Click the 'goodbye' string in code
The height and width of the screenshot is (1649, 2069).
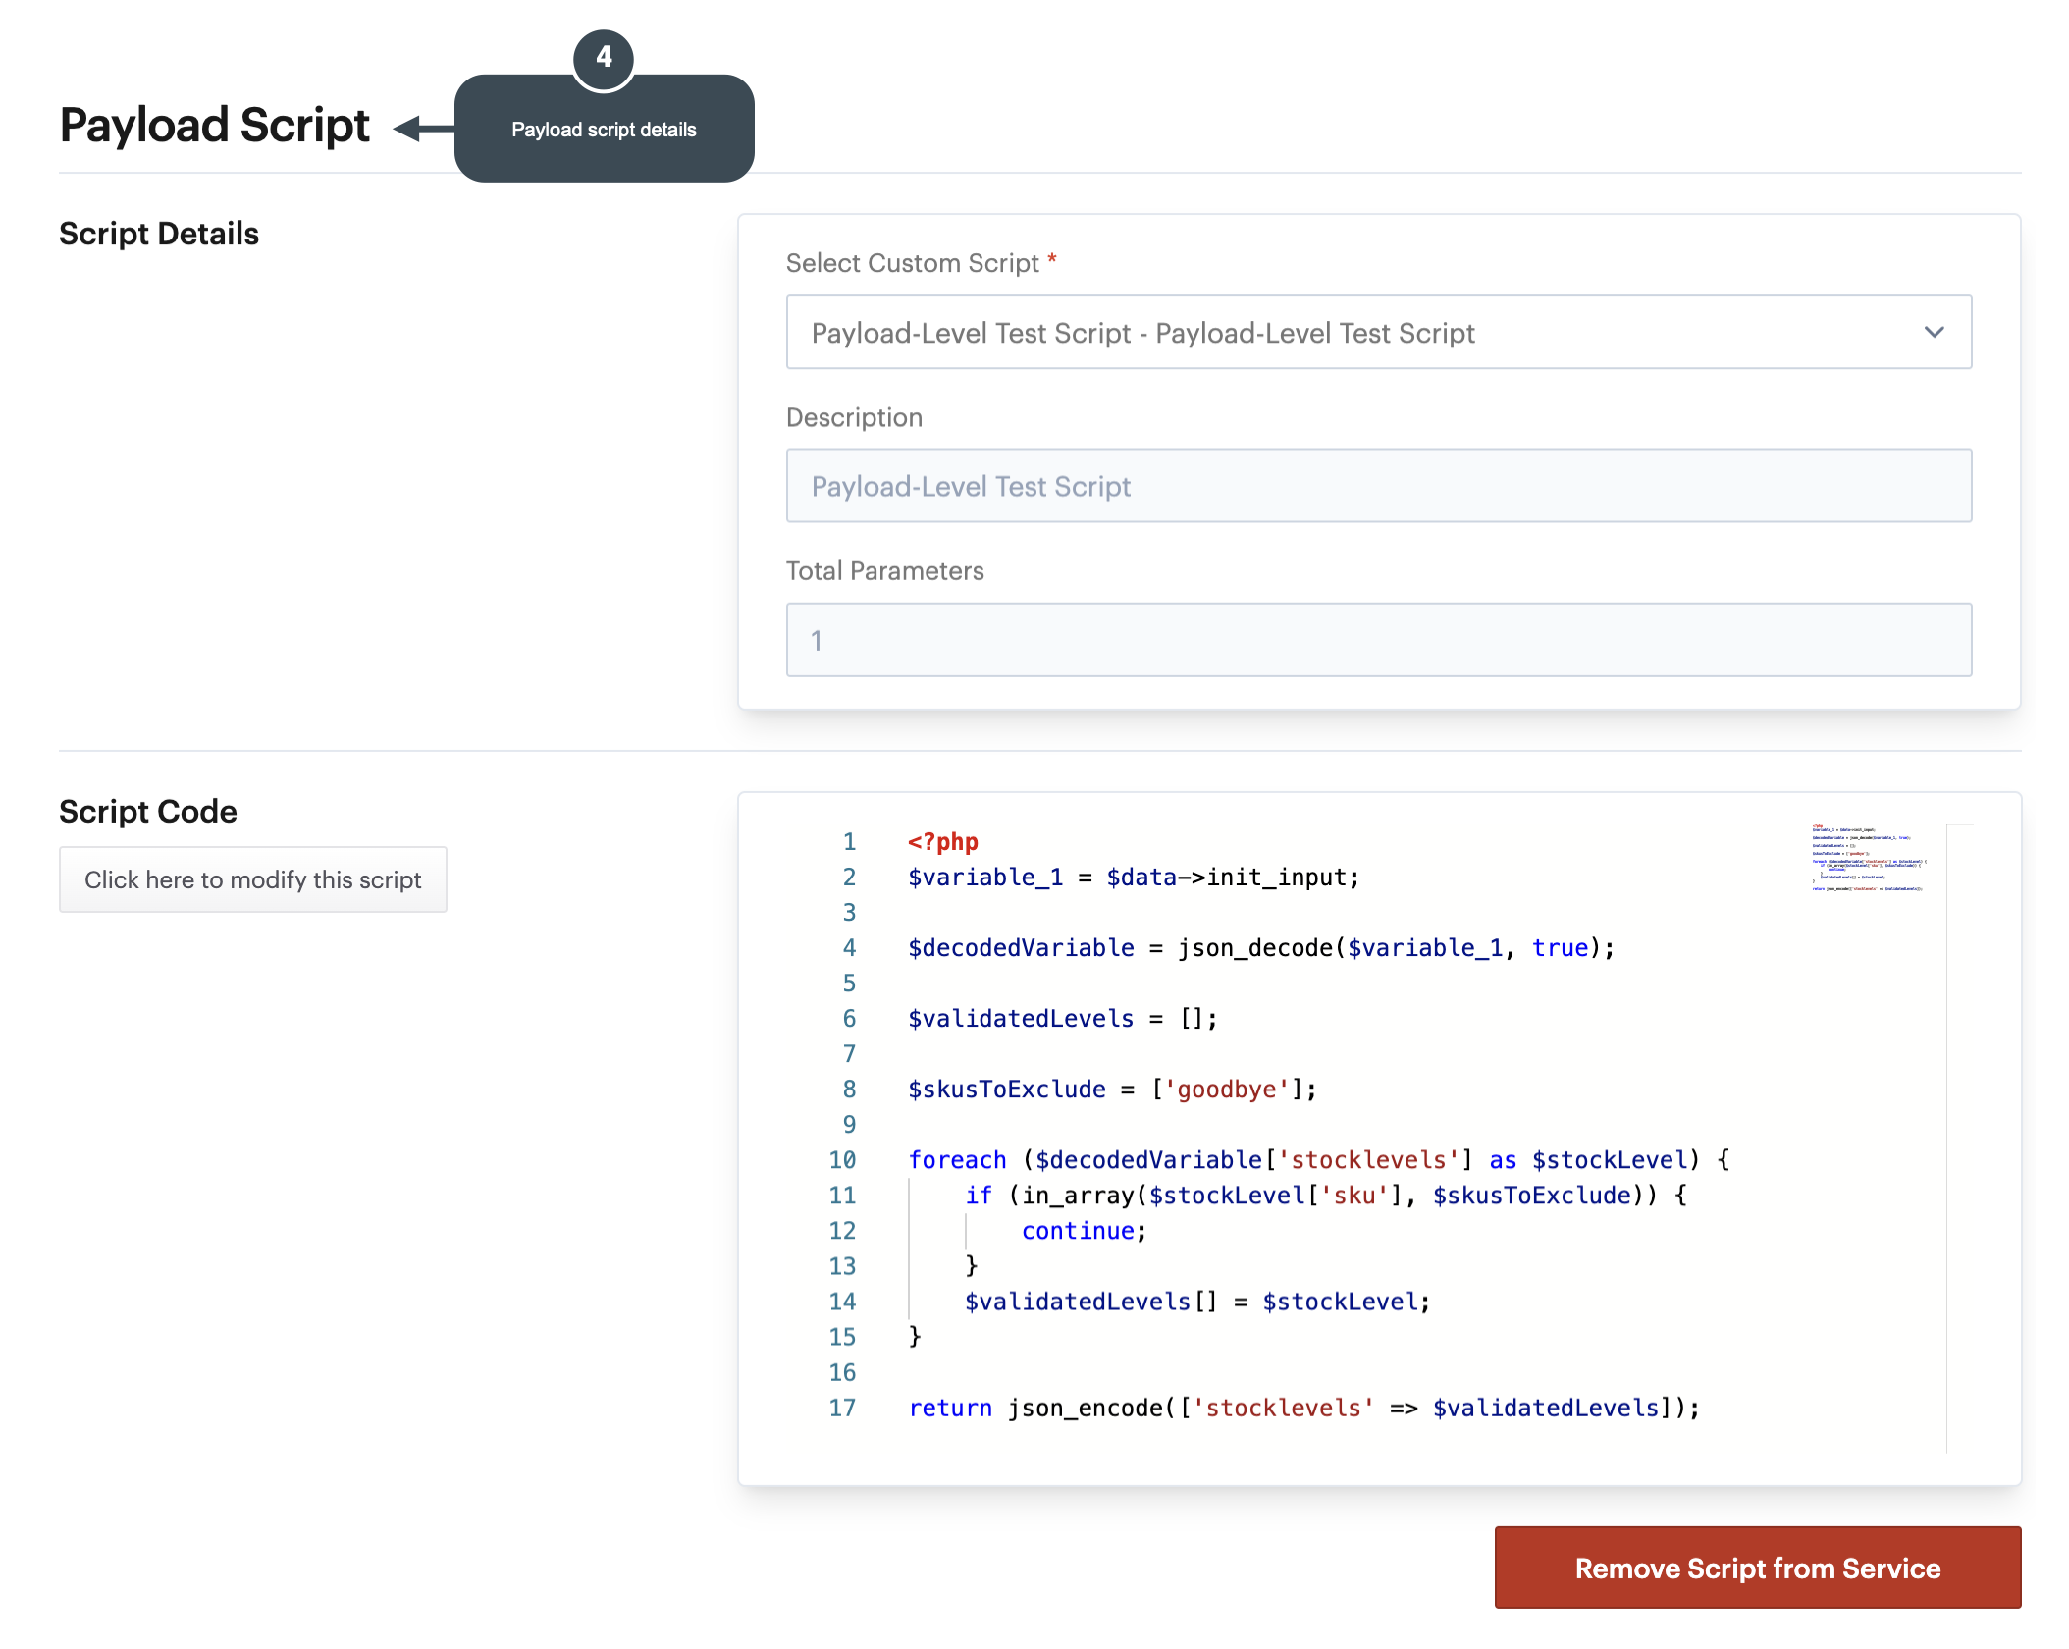tap(1226, 1090)
